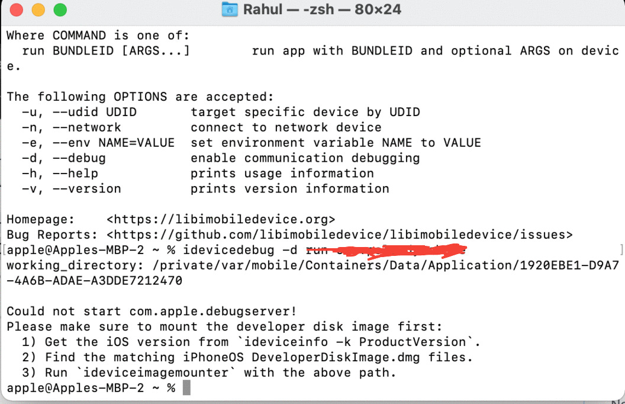Click the red close button
This screenshot has height=404, width=625.
(17, 9)
